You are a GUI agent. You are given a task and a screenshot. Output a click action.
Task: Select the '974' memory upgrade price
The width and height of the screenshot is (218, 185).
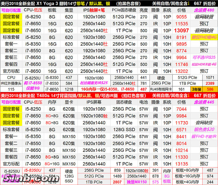pos(210,176)
